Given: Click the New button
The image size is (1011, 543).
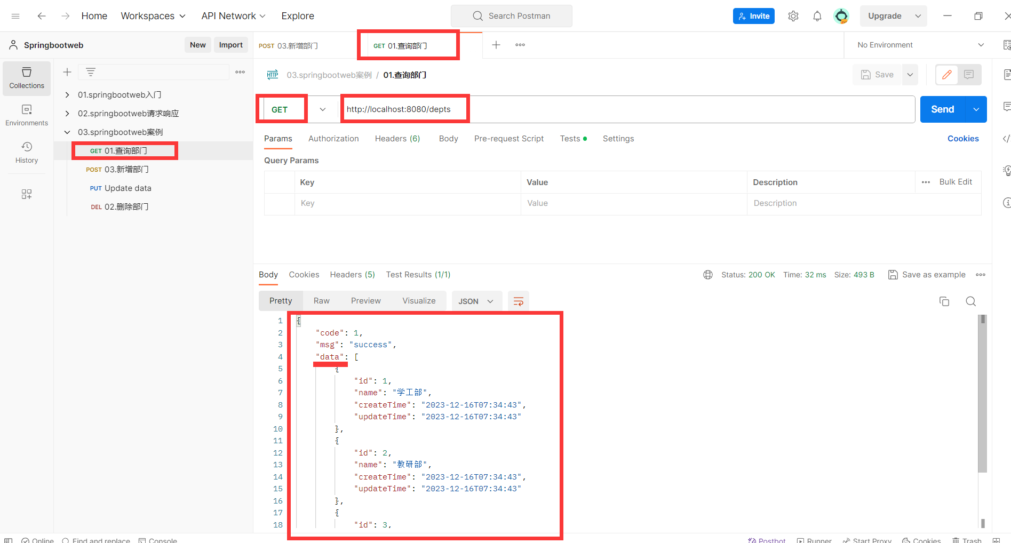Looking at the screenshot, I should coord(198,45).
